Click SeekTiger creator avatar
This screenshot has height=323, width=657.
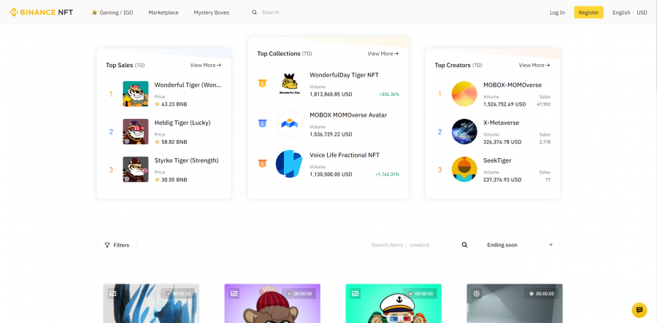point(464,169)
